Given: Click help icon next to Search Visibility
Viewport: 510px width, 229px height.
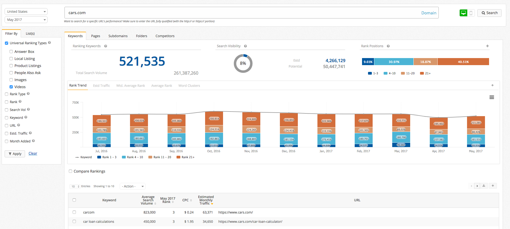Looking at the screenshot, I should pyautogui.click(x=245, y=46).
